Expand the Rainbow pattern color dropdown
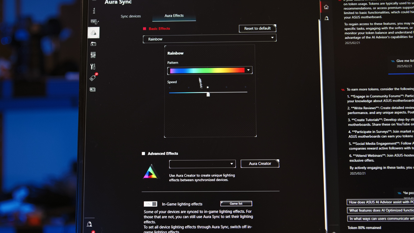The image size is (414, 233). pos(248,70)
